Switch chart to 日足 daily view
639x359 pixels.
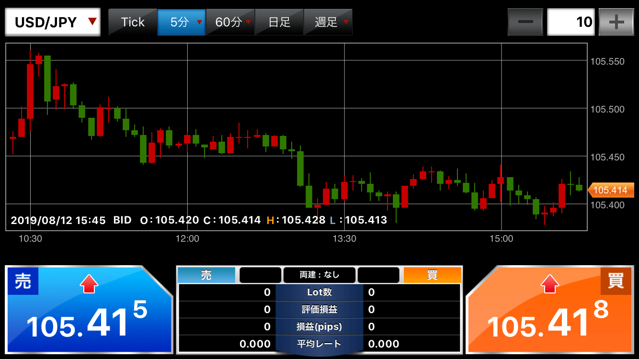280,22
